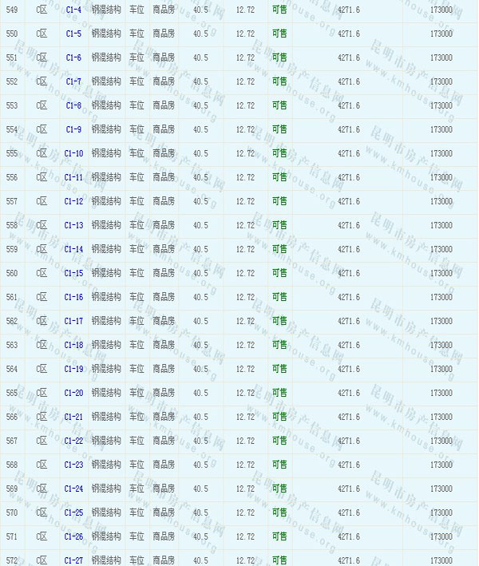Click the C1-20 unit link
The image size is (479, 566).
coord(73,393)
